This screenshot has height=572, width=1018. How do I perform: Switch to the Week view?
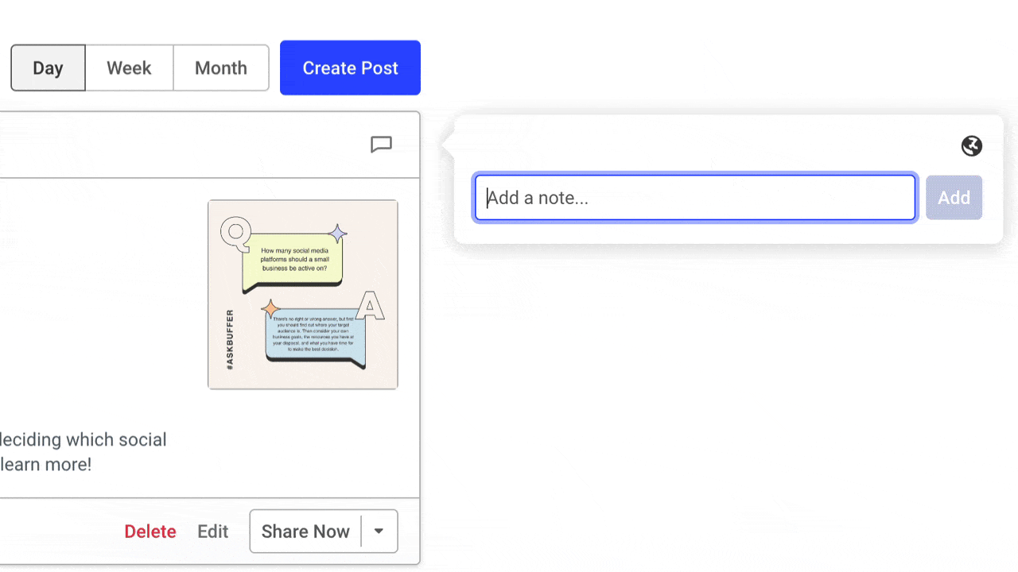coord(129,68)
